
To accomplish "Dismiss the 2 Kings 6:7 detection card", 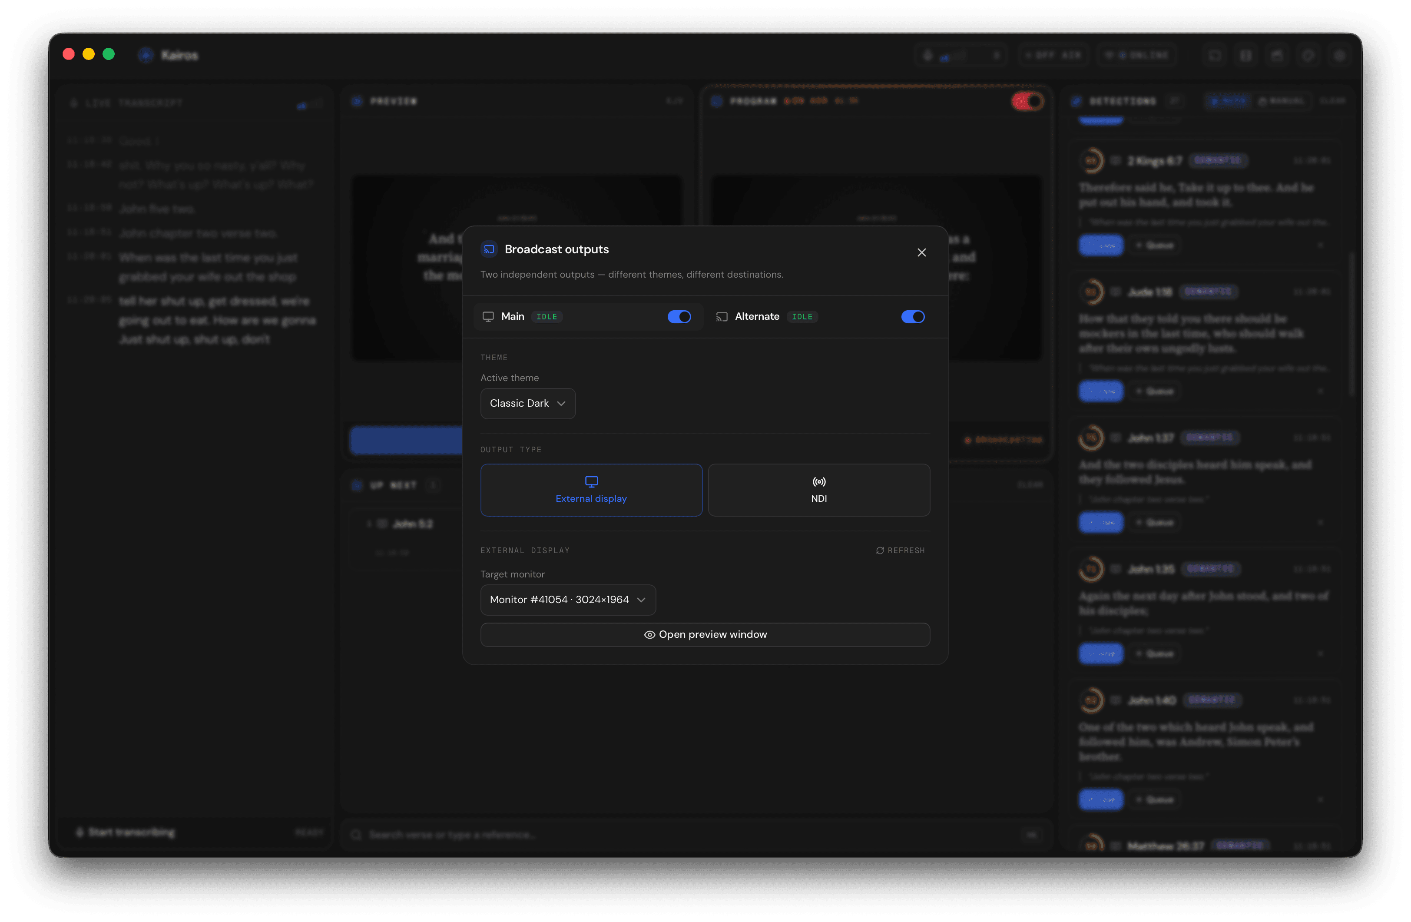I will pos(1320,245).
